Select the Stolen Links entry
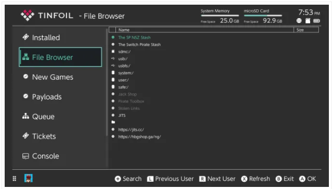Screen dimensions: 332x189 click(129, 109)
